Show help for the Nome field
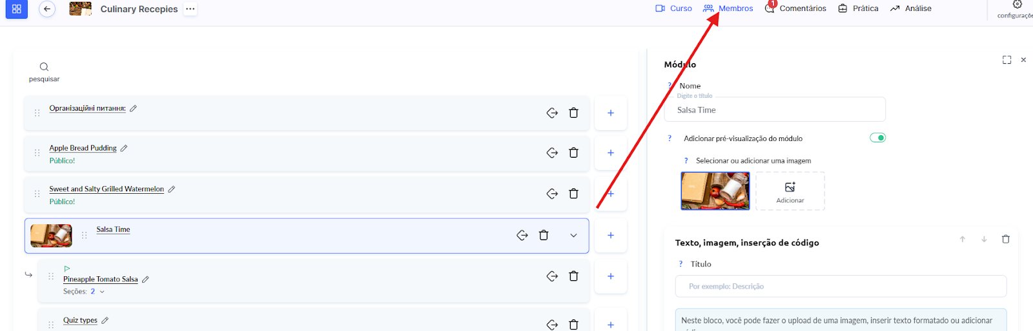Screen dimensions: 1033x331 point(670,86)
